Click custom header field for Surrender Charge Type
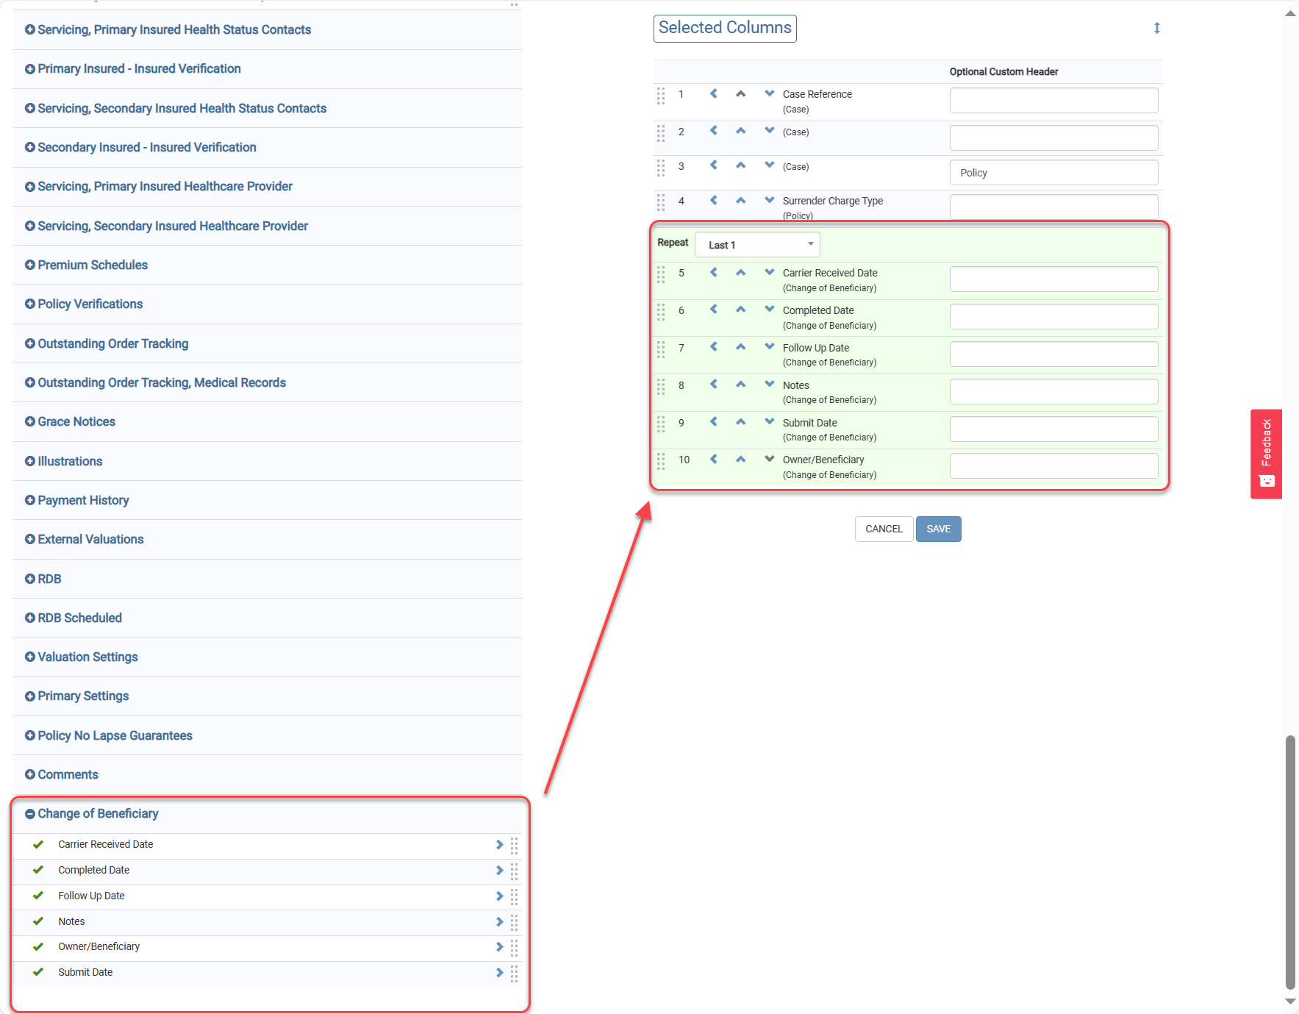Screen dimensions: 1299x1014 click(1053, 206)
